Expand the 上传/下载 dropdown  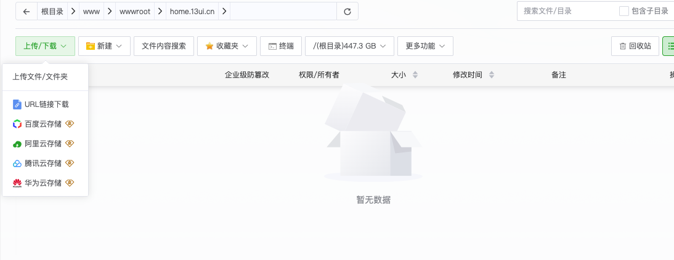point(45,46)
